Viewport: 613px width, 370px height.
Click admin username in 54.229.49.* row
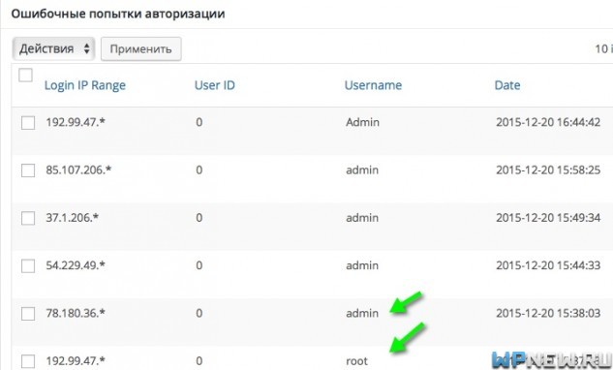tap(362, 265)
